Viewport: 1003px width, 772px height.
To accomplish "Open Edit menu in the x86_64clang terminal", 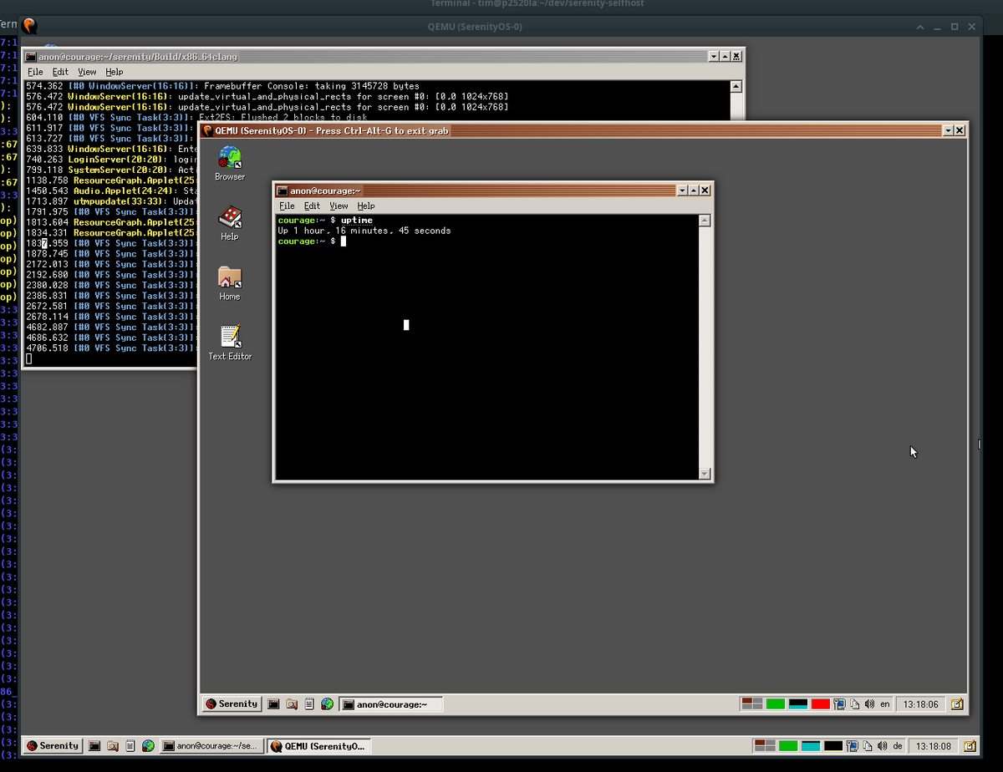I will tap(60, 72).
